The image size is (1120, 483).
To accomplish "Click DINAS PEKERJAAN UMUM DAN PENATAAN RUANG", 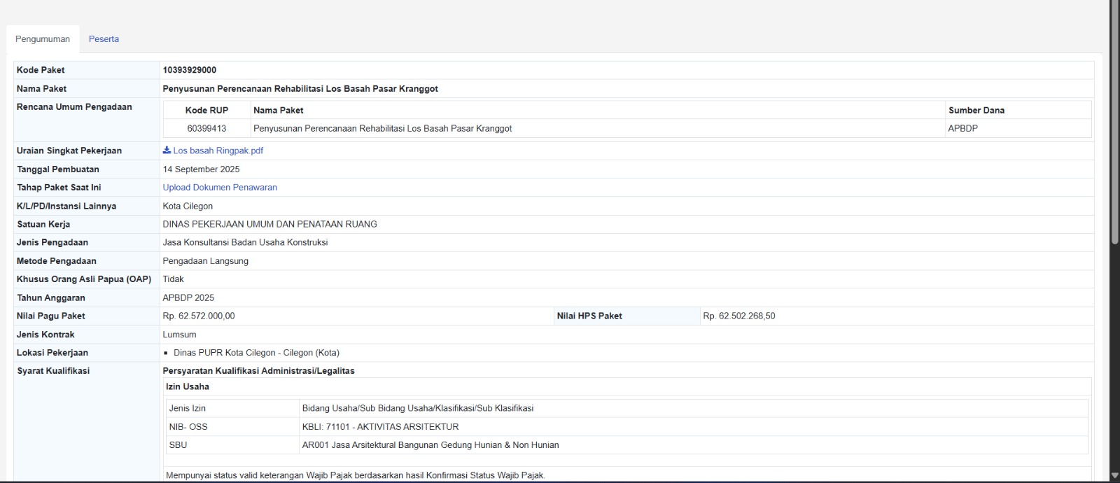I will pos(269,225).
